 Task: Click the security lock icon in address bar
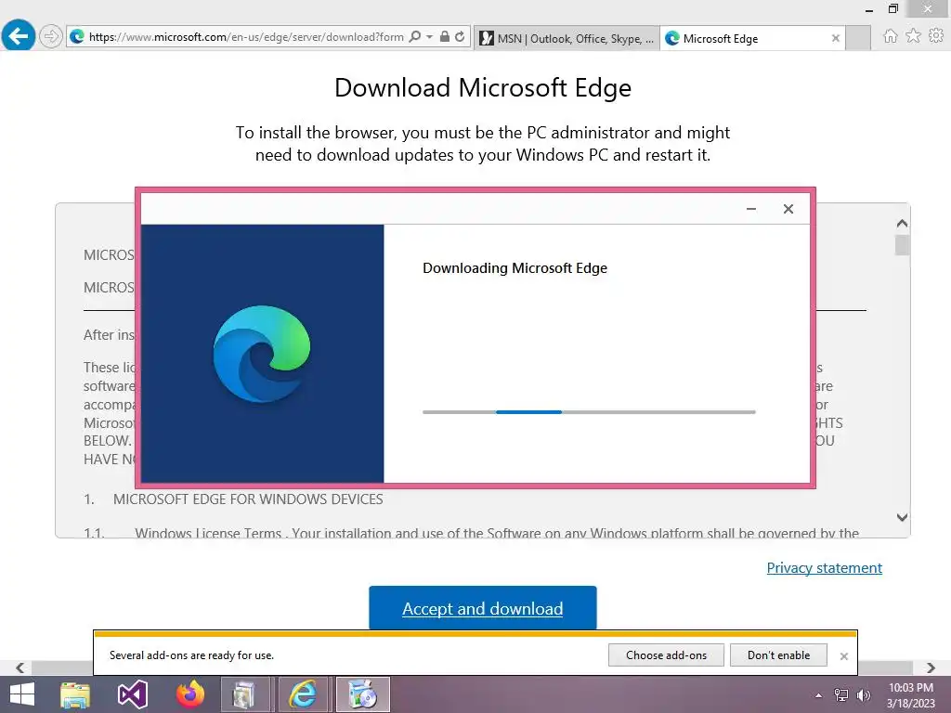(445, 36)
